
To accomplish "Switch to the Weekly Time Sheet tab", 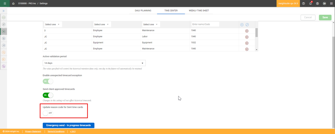I will coord(199,11).
